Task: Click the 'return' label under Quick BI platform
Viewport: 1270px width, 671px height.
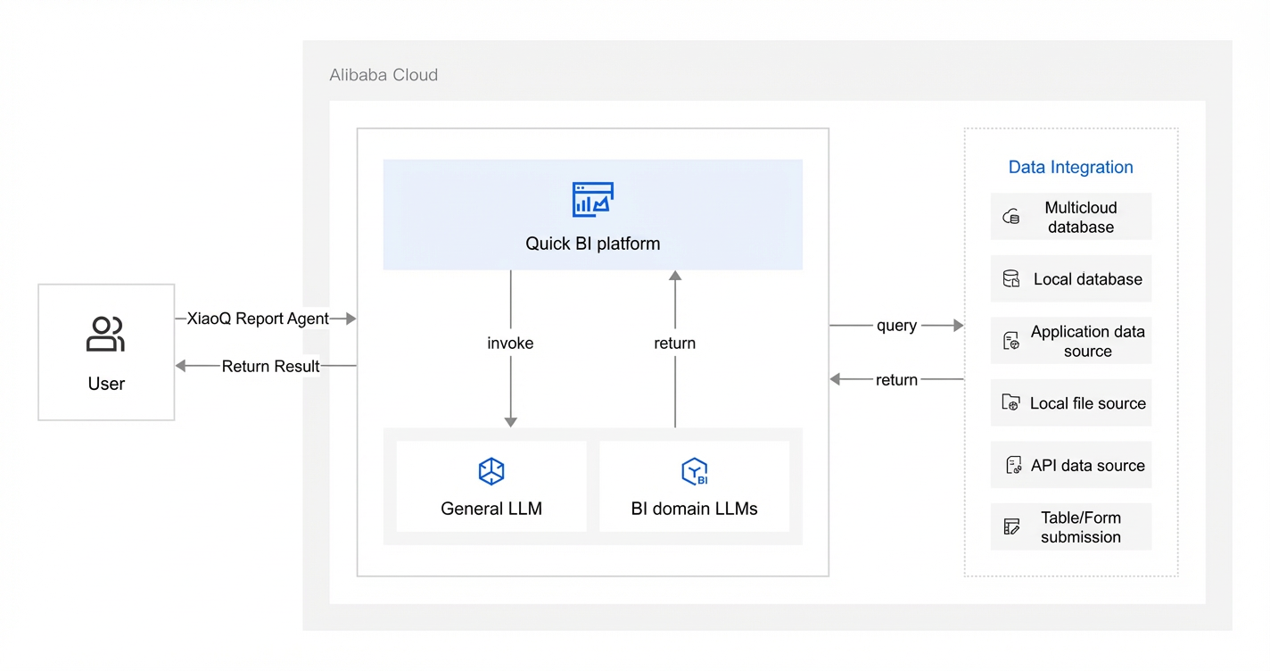Action: tap(674, 343)
